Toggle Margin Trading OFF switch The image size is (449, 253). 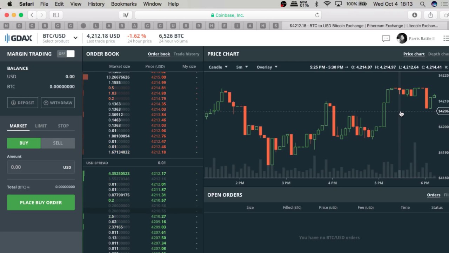(x=66, y=54)
